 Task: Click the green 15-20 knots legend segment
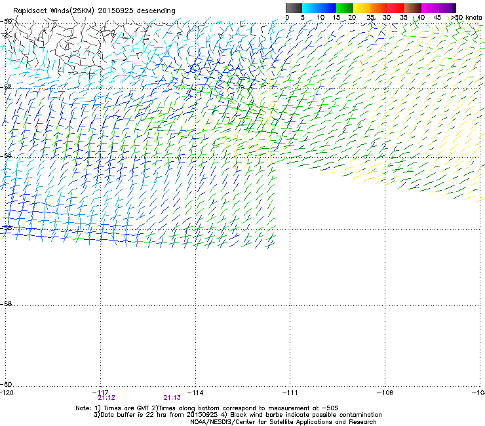coord(345,8)
